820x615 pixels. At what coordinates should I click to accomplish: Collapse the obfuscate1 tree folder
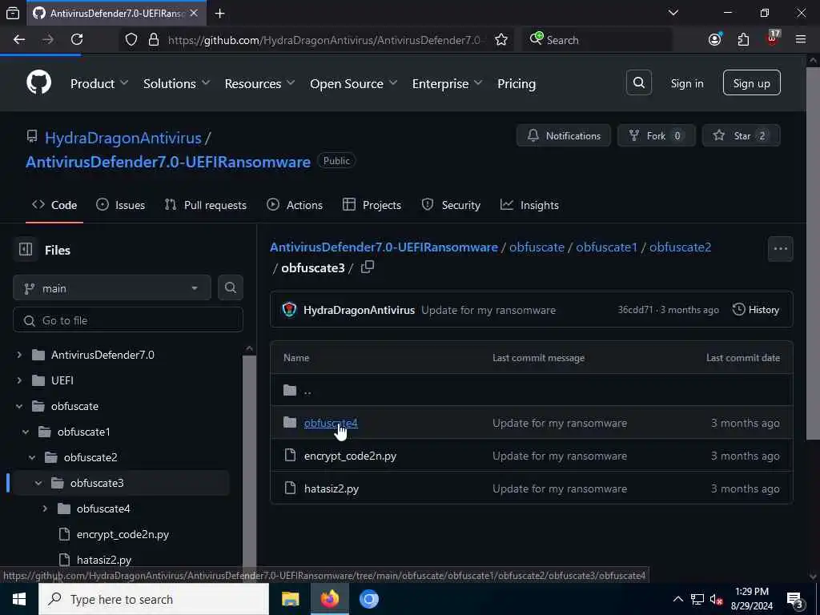coord(26,432)
